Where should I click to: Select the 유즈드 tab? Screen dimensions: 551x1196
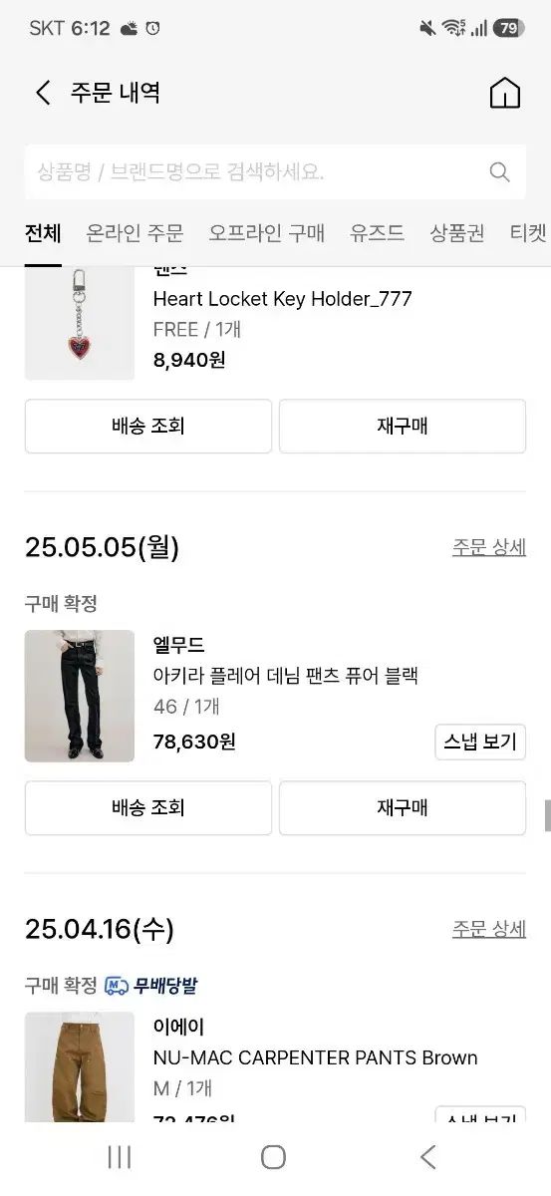[377, 233]
